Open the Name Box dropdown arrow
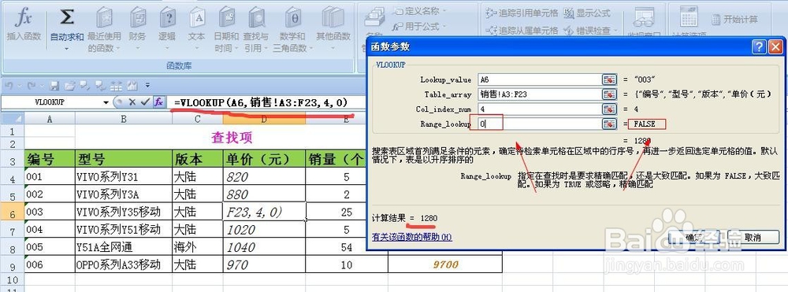The height and width of the screenshot is (292, 788). click(x=106, y=102)
